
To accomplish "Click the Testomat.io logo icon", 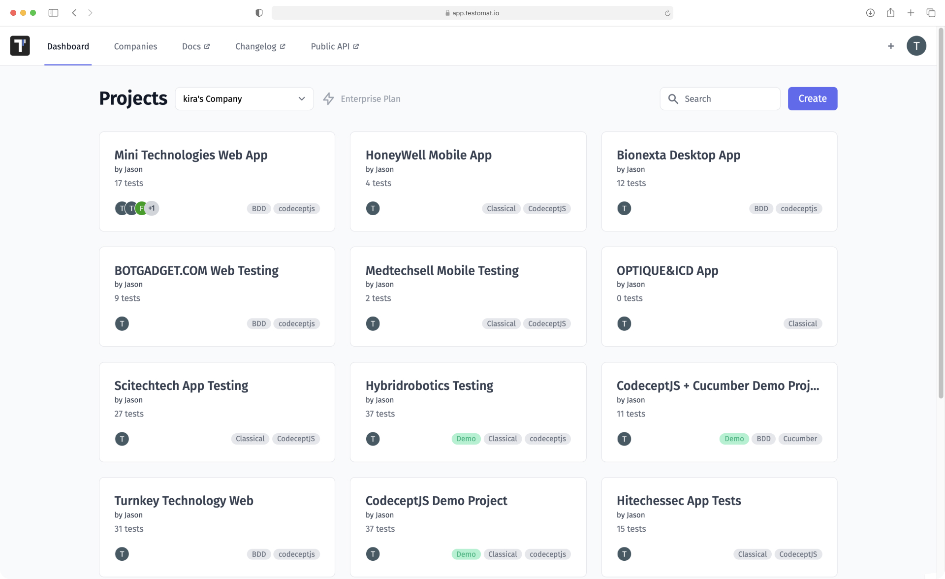I will point(19,46).
